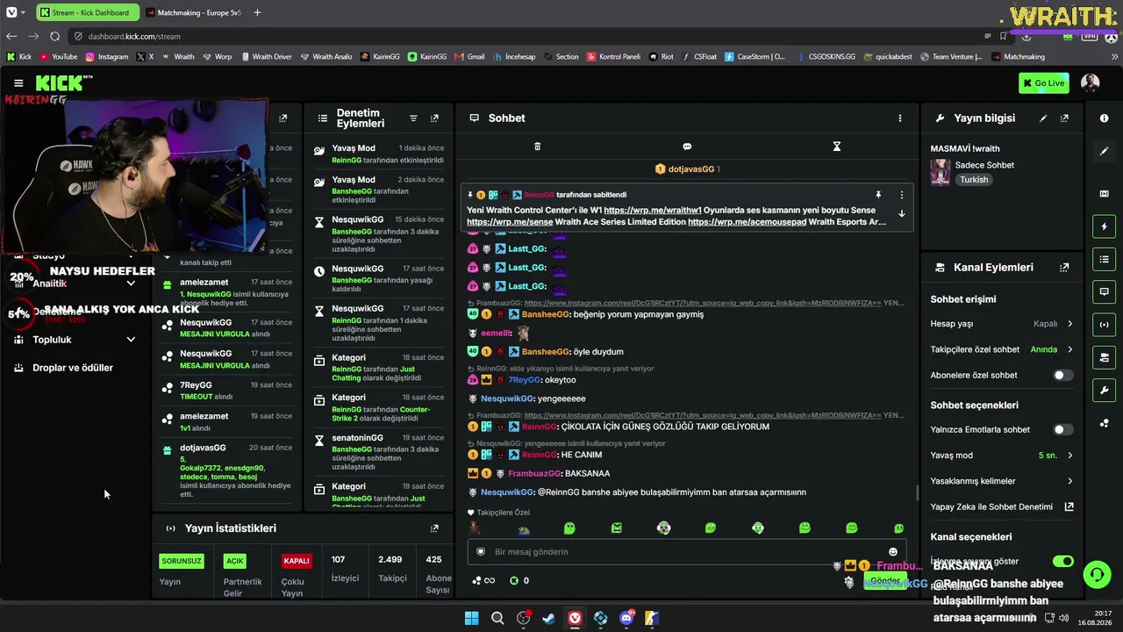Click the Turkish language tag
This screenshot has height=632, width=1123.
click(974, 180)
